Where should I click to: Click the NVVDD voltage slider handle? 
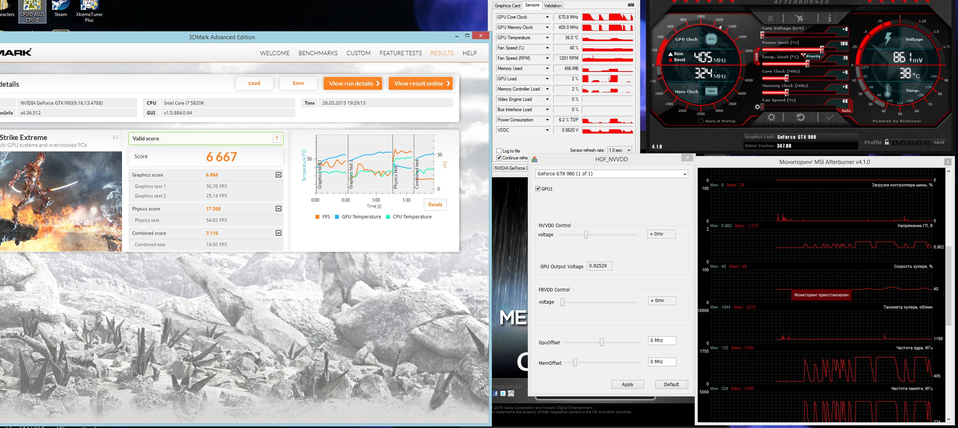coord(586,235)
